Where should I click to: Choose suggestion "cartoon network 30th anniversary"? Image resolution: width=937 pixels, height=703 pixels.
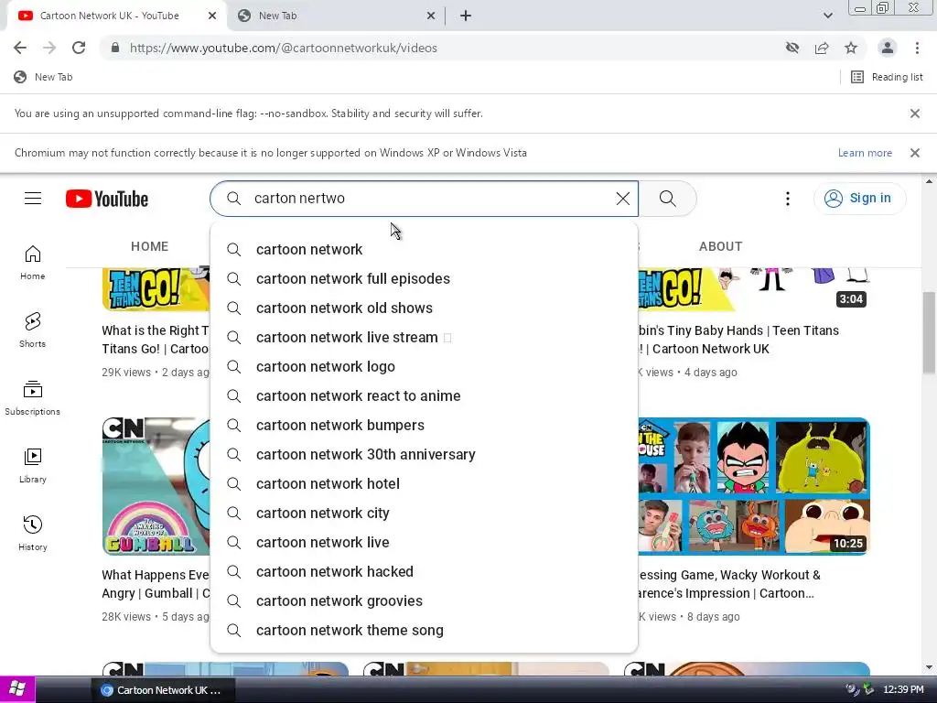(424, 454)
